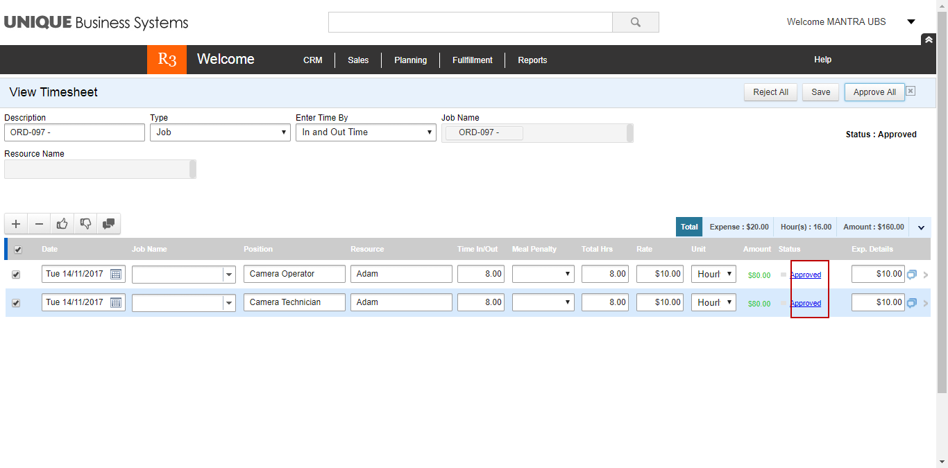Image resolution: width=948 pixels, height=468 pixels.
Task: Open the Fullfillment menu
Action: click(x=472, y=60)
